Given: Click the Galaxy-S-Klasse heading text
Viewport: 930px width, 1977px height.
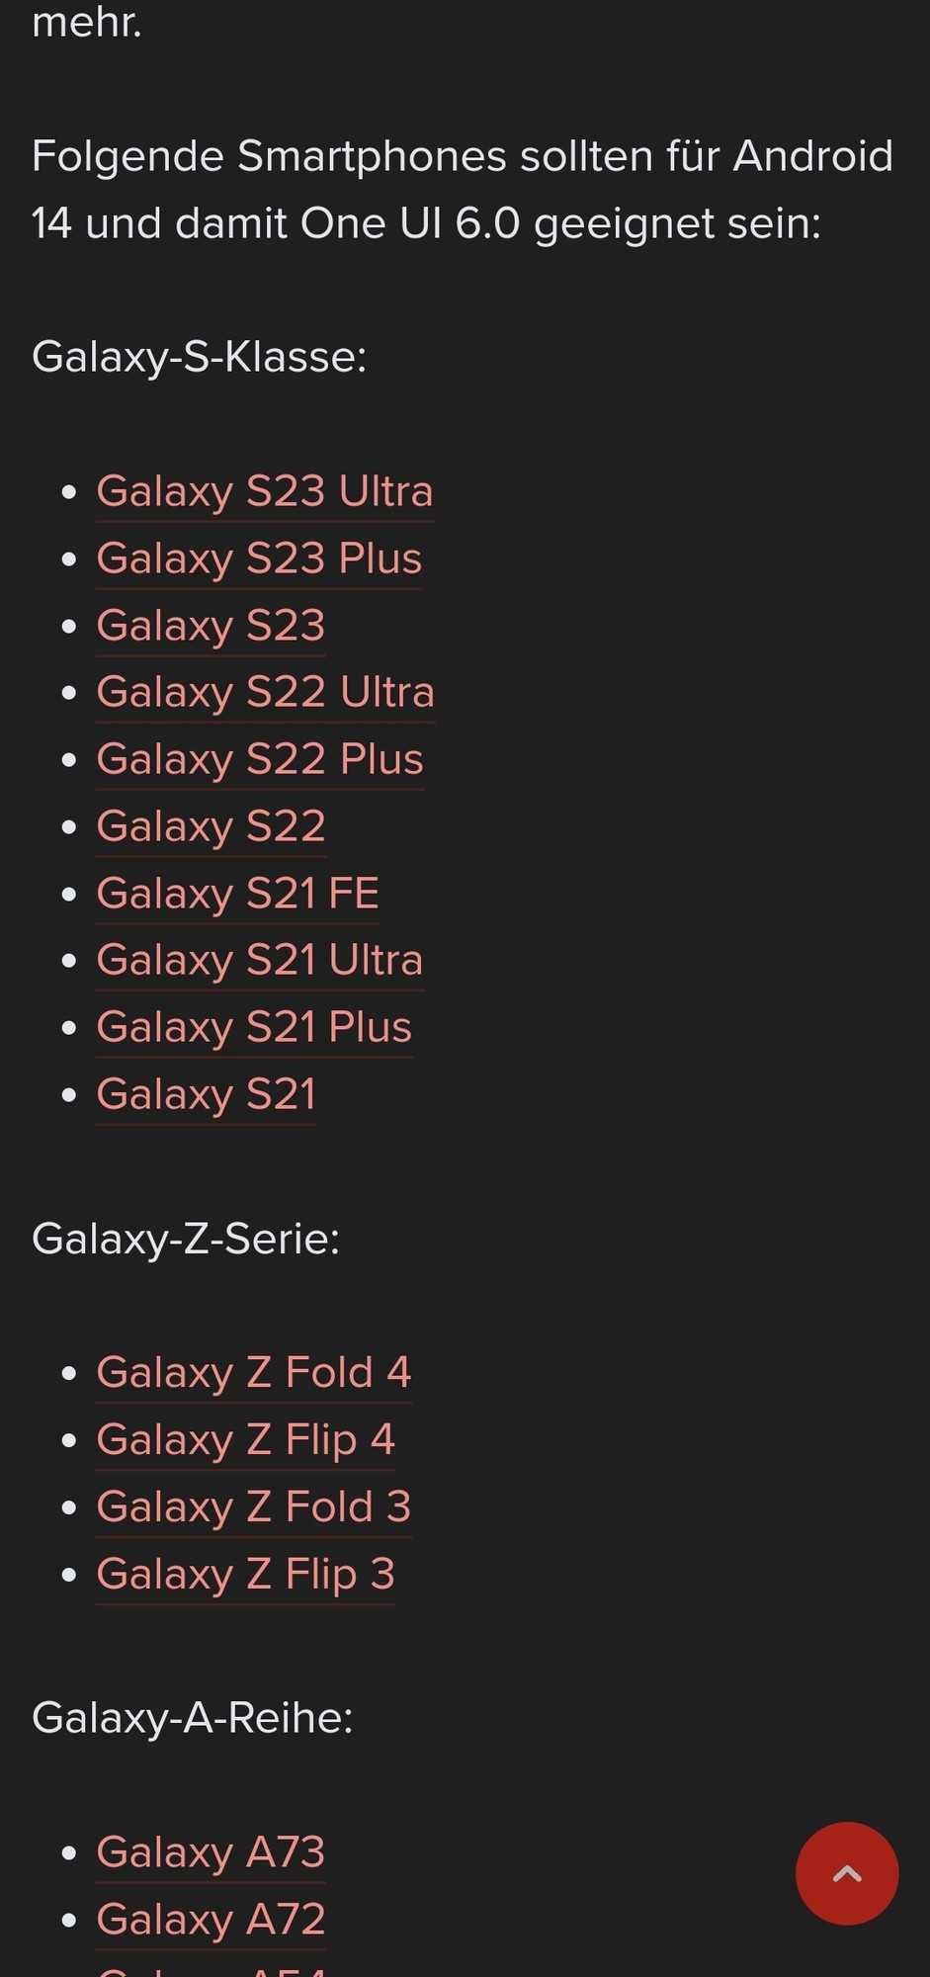Looking at the screenshot, I should (200, 357).
